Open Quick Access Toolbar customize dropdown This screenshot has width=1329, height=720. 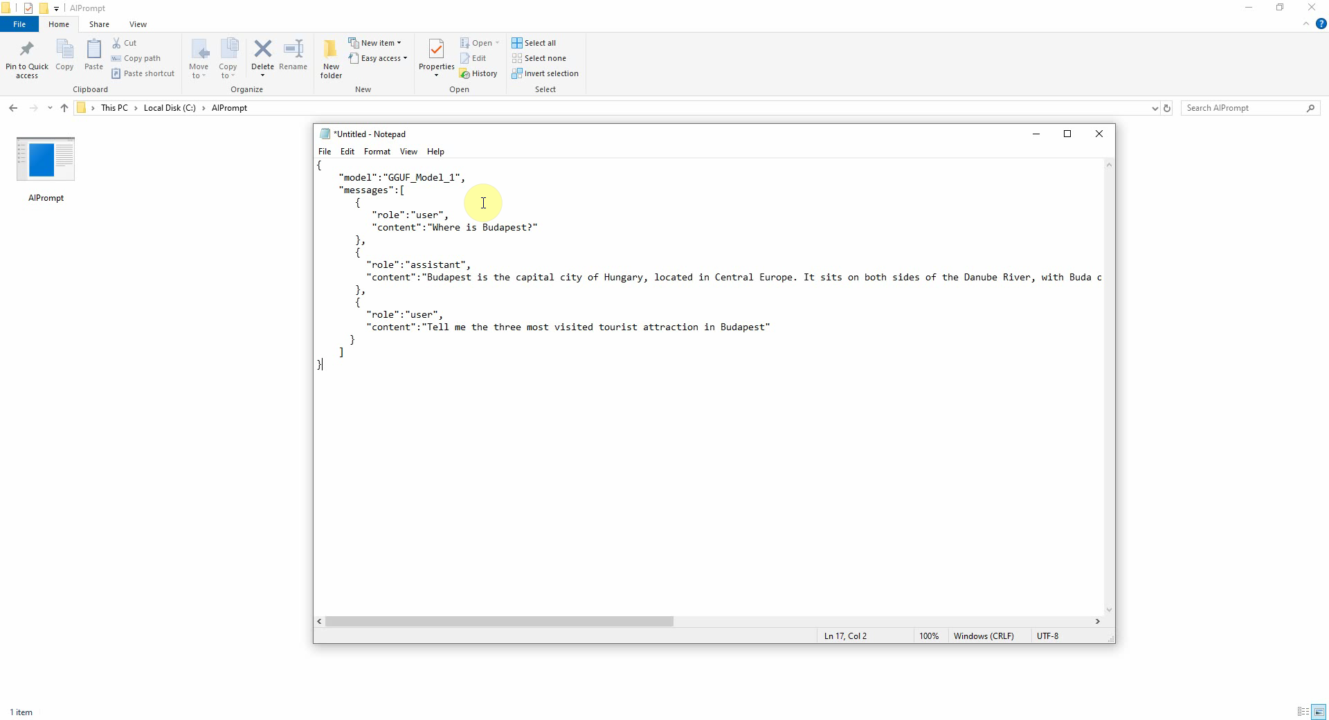point(56,8)
